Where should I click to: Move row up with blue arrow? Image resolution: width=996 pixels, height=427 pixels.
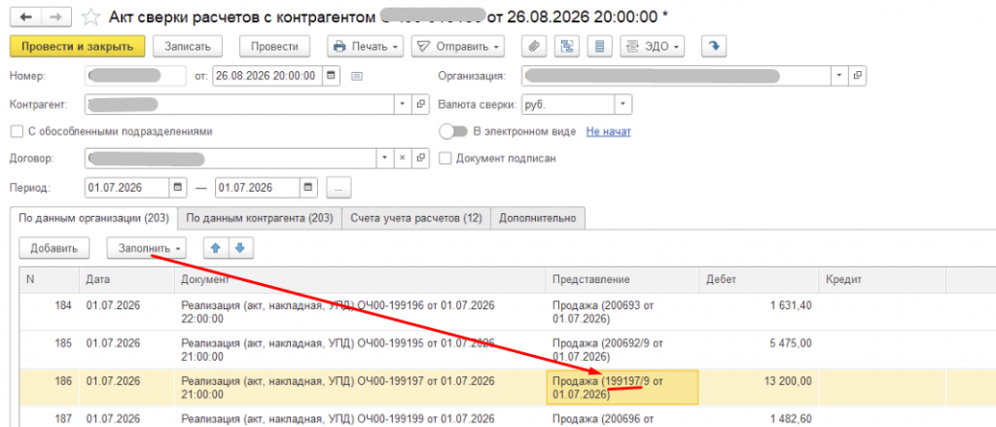point(215,248)
